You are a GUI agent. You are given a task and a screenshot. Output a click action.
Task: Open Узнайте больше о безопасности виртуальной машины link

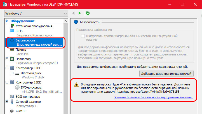(153, 97)
